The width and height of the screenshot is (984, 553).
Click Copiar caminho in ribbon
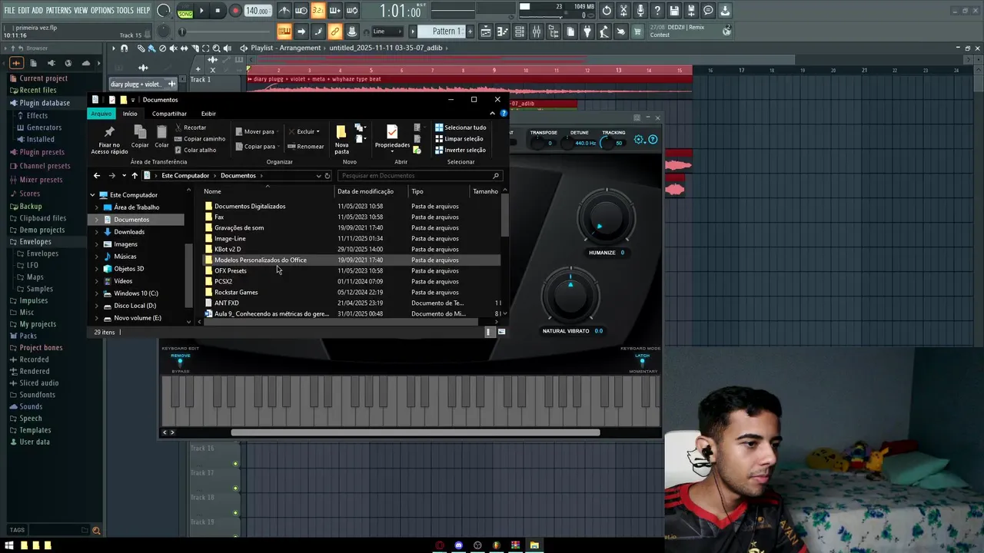tap(200, 139)
